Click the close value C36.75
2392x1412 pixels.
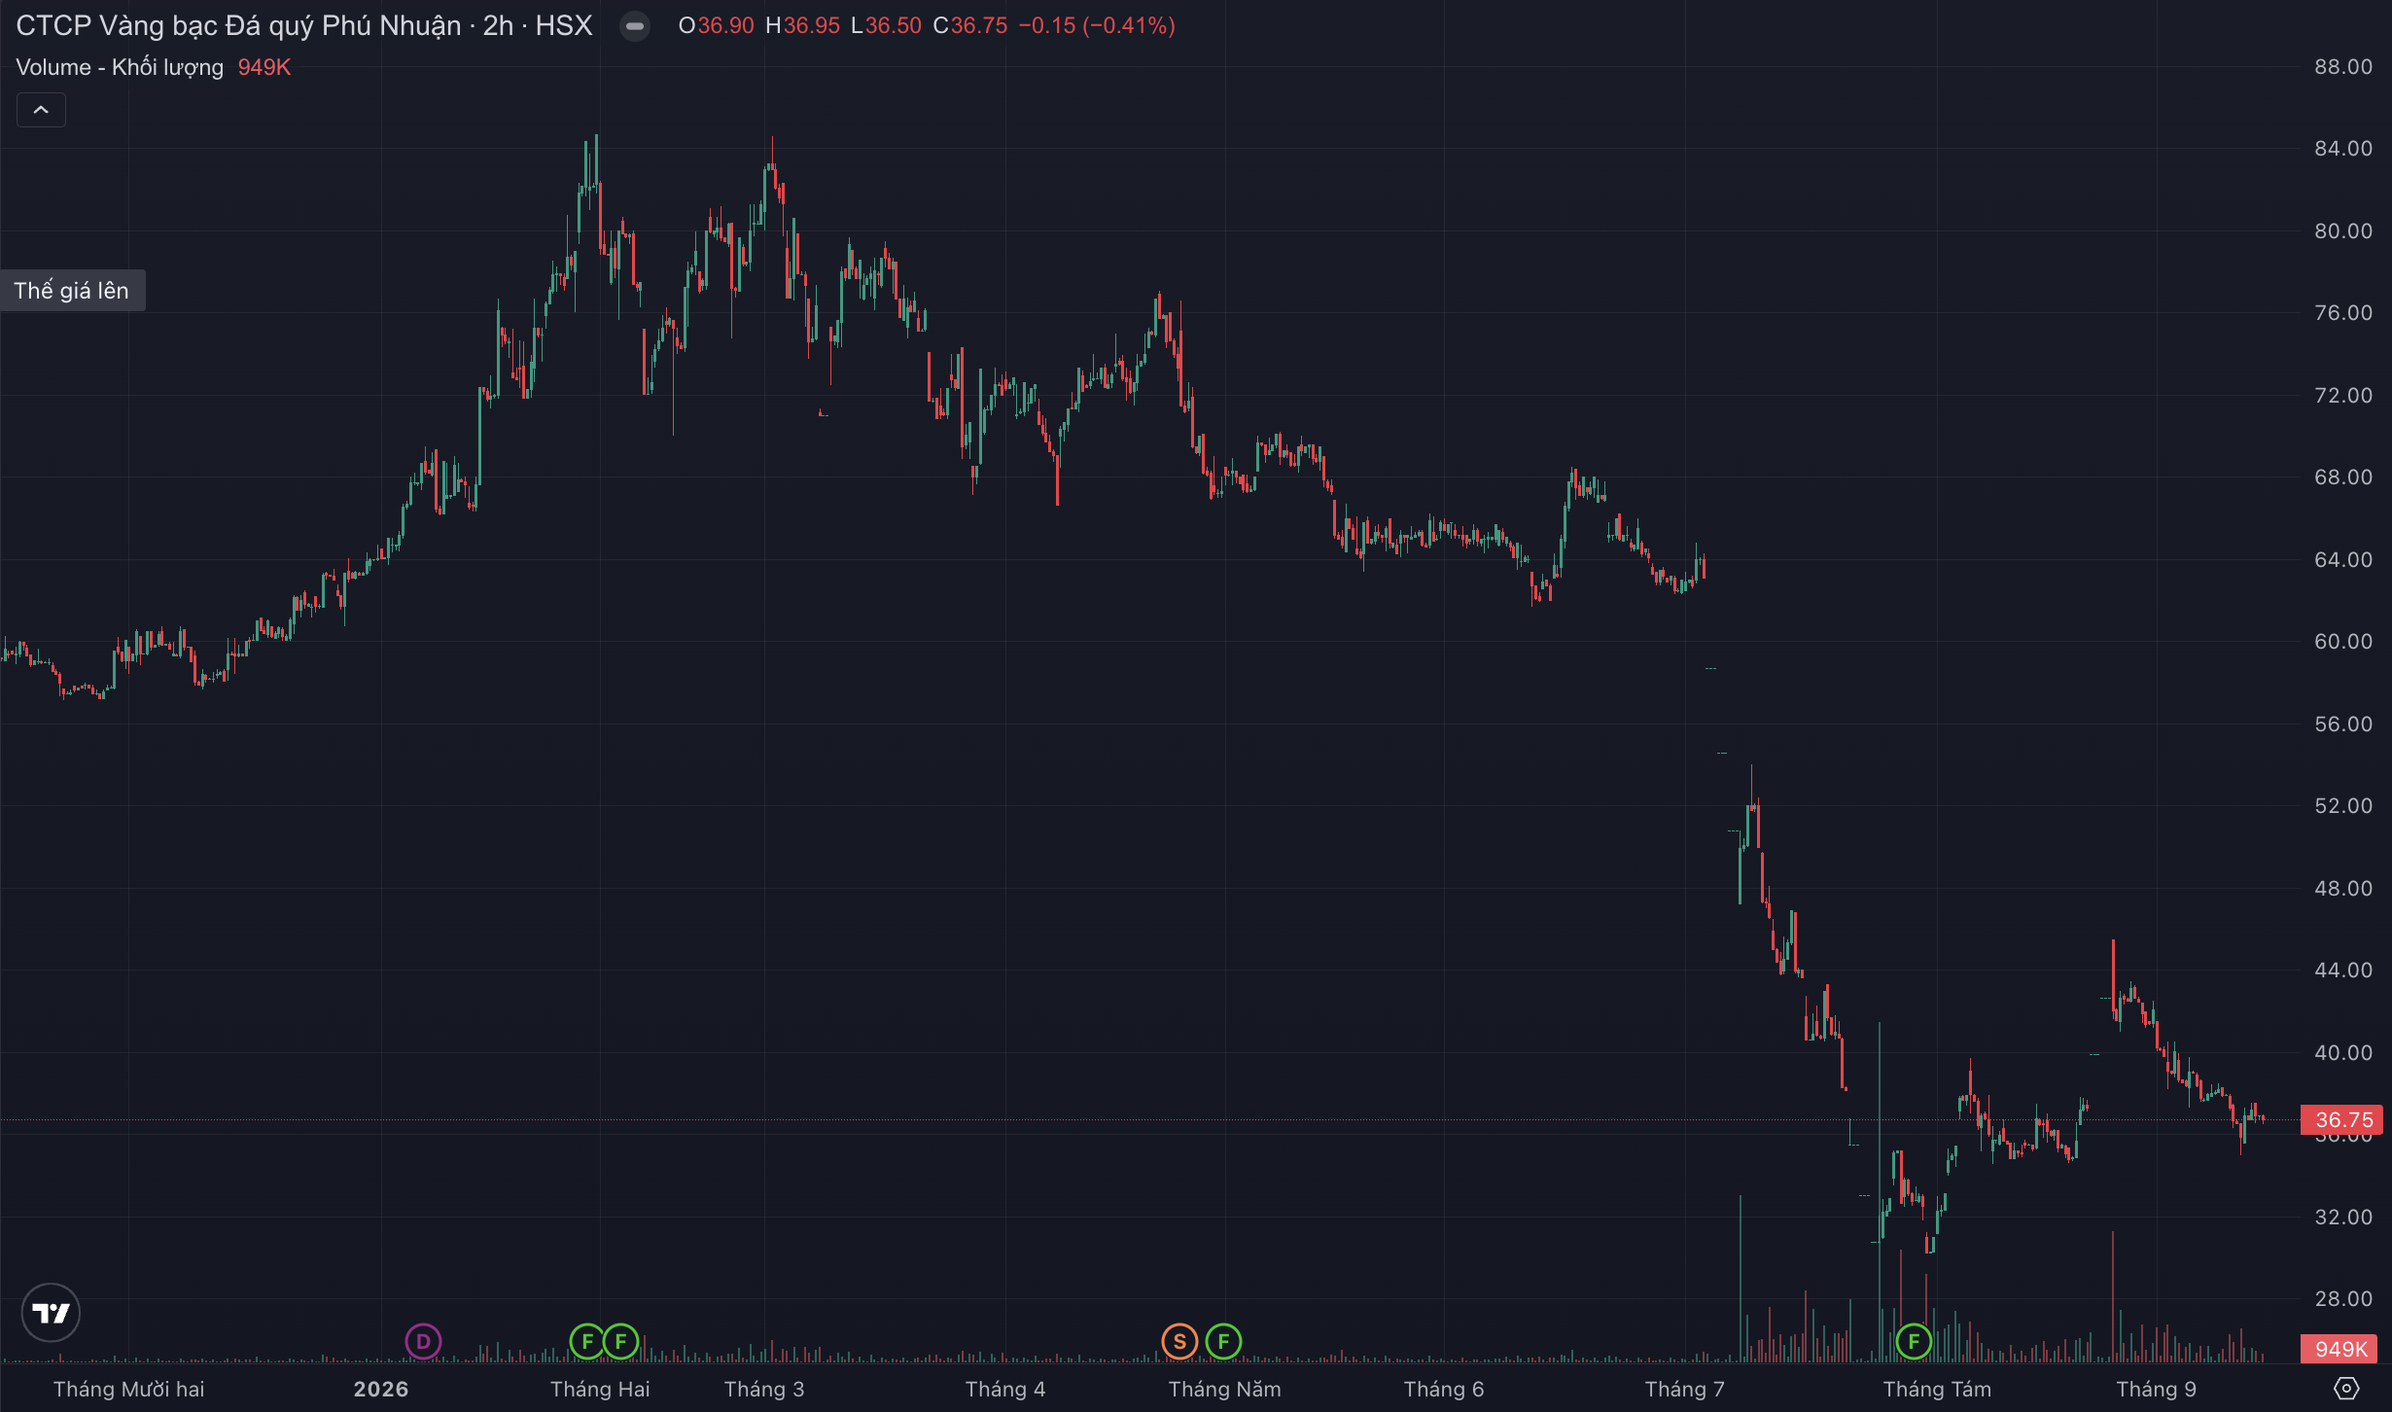(x=970, y=26)
